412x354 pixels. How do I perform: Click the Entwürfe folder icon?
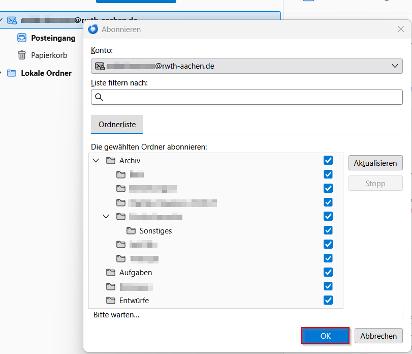[111, 301]
